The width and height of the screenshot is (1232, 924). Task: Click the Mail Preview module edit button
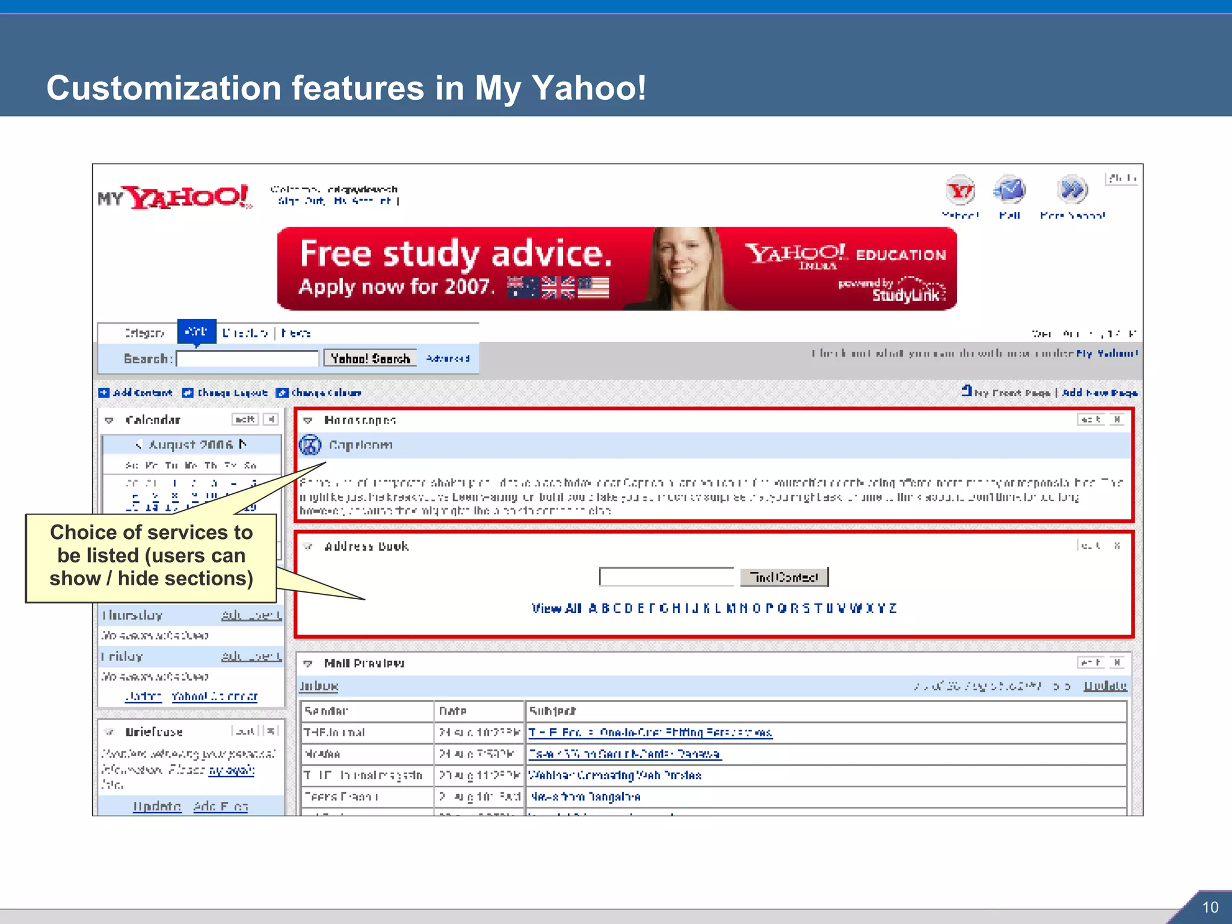coord(1091,662)
